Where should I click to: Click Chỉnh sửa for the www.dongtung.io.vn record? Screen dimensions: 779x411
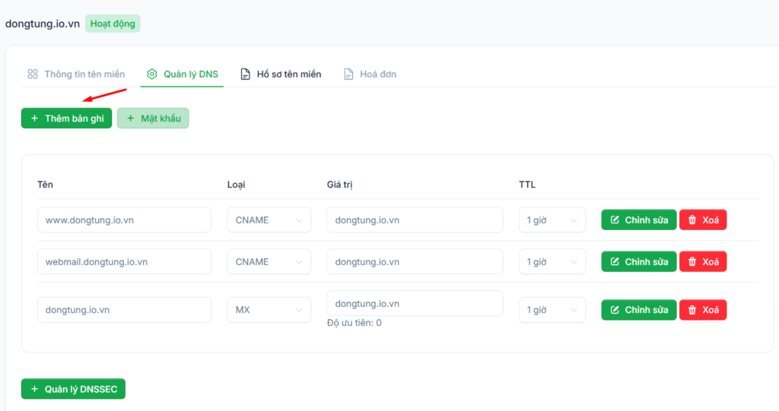[639, 220]
